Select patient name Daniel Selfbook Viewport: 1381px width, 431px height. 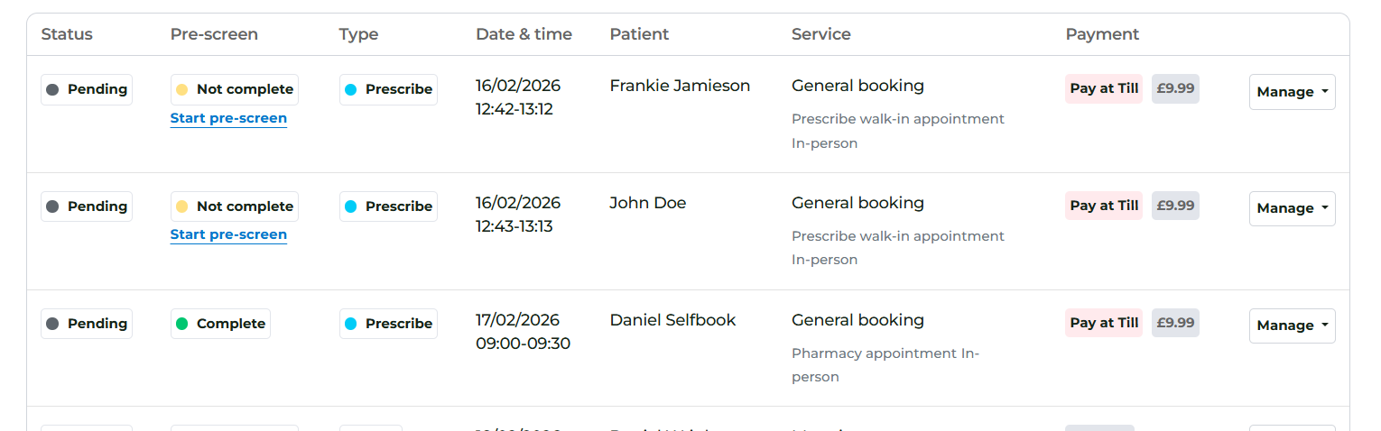click(x=672, y=320)
